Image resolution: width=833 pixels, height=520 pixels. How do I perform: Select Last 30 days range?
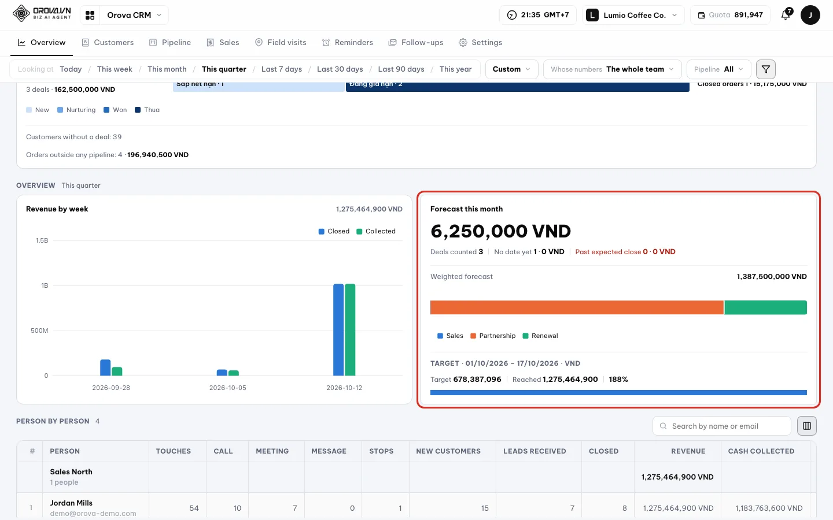pyautogui.click(x=340, y=69)
